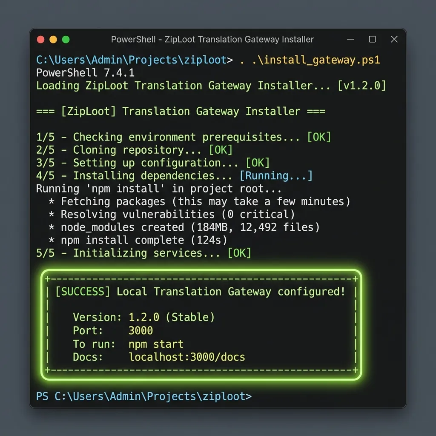Click the '[v1.2.0]' version tag
The height and width of the screenshot is (436, 436).
(362, 86)
